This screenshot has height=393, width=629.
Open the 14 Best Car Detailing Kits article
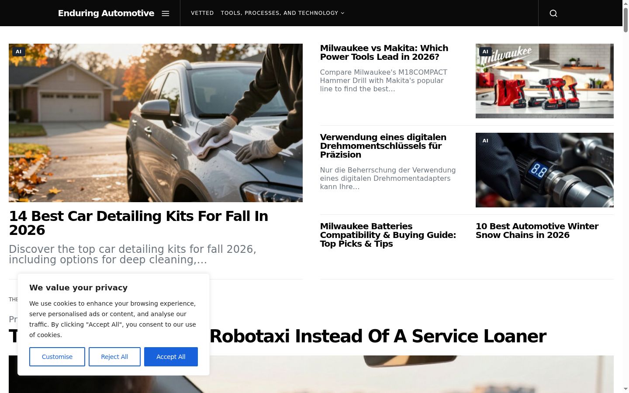pyautogui.click(x=138, y=223)
